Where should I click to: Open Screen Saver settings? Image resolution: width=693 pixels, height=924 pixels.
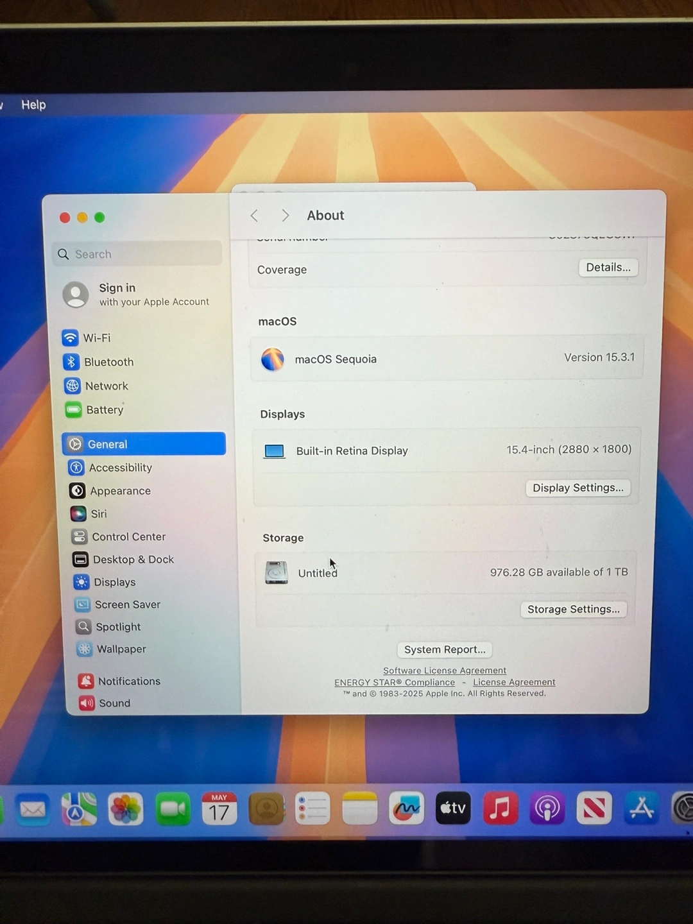[x=117, y=604]
